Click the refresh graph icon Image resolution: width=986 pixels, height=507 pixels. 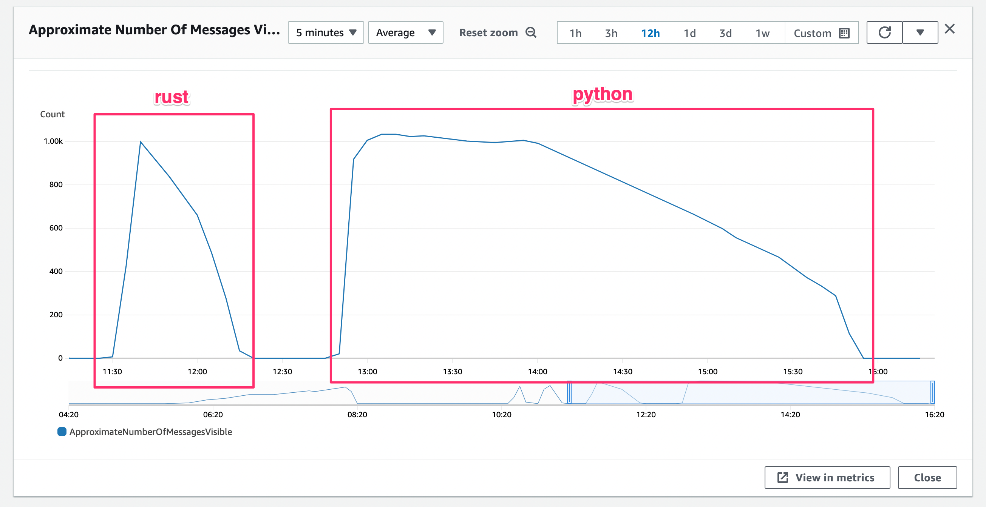pyautogui.click(x=884, y=32)
